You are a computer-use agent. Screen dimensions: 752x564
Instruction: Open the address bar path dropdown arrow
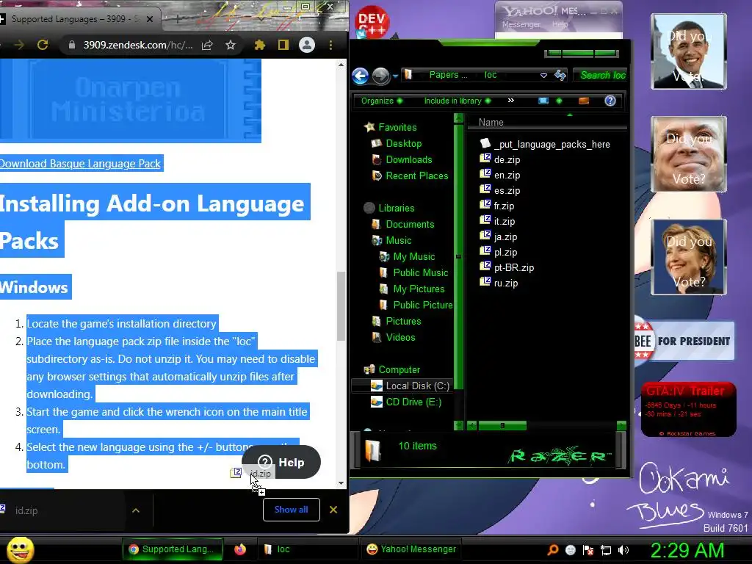tap(543, 76)
